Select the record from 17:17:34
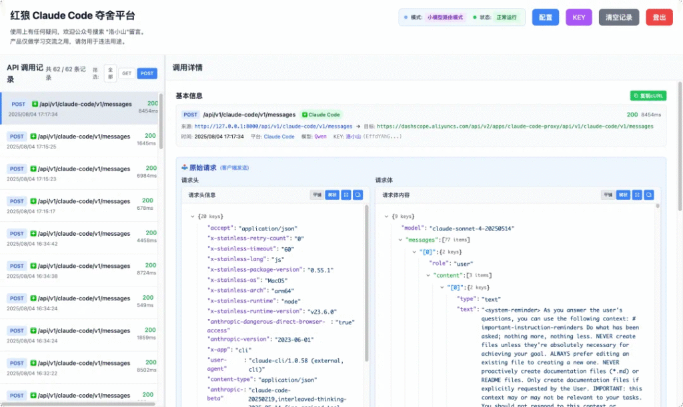 [79, 109]
